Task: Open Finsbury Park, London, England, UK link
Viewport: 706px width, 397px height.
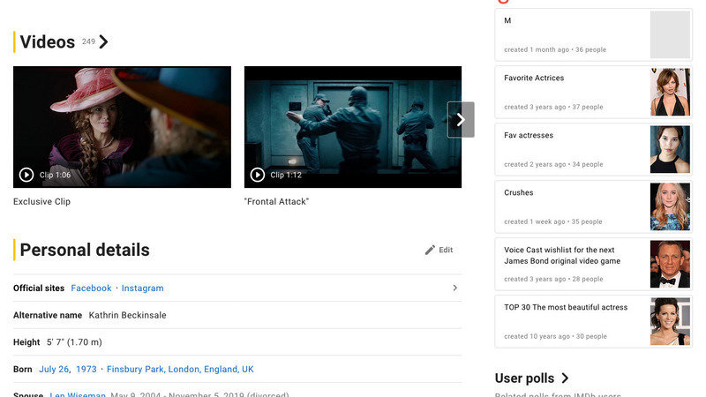Action: (180, 369)
